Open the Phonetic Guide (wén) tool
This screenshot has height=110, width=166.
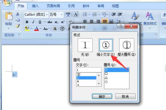[68, 14]
